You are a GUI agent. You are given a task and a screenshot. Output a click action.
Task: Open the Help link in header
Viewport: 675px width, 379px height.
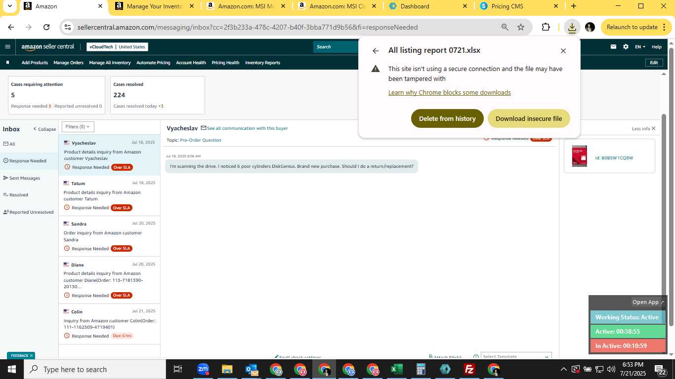(657, 47)
